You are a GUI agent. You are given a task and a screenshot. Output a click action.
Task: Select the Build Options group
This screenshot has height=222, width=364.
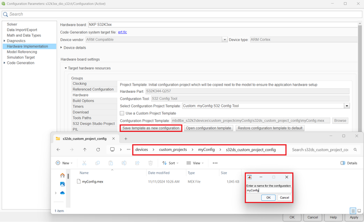coord(94,101)
